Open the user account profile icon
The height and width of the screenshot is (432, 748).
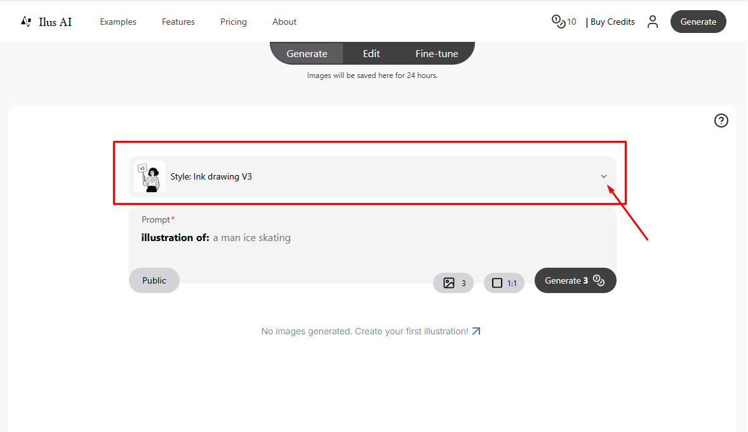pyautogui.click(x=653, y=22)
